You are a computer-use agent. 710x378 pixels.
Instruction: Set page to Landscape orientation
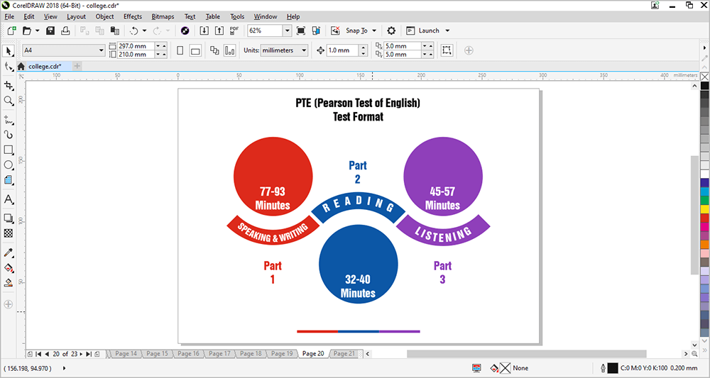[195, 50]
